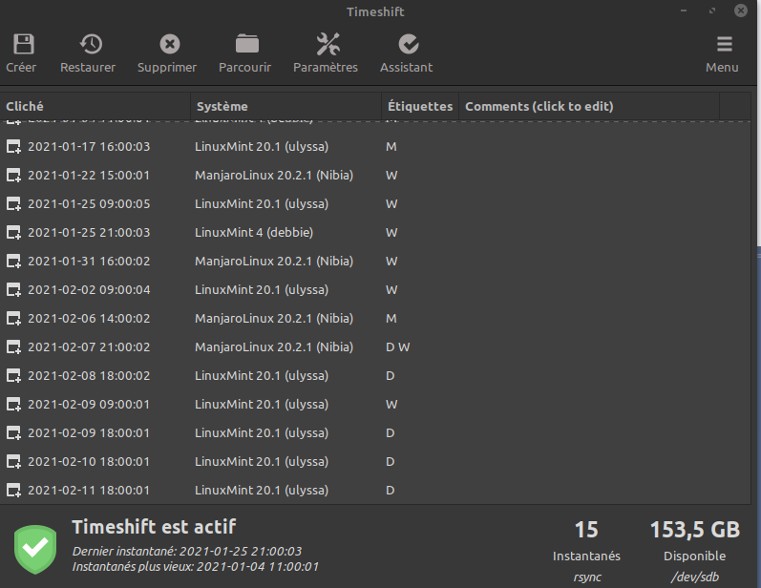Viewport: 761px width, 588px height.
Task: Click M tag in 2021-02-06 row
Action: click(x=391, y=318)
